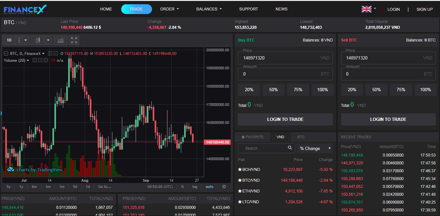Set chart range to 3m
Image resolution: width=440 pixels, height=216 pixels.
tap(48, 187)
